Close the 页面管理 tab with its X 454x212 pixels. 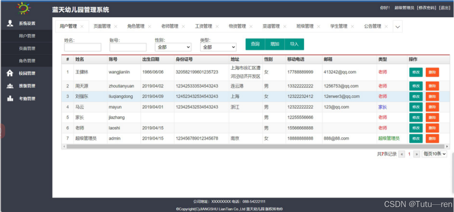(x=116, y=26)
